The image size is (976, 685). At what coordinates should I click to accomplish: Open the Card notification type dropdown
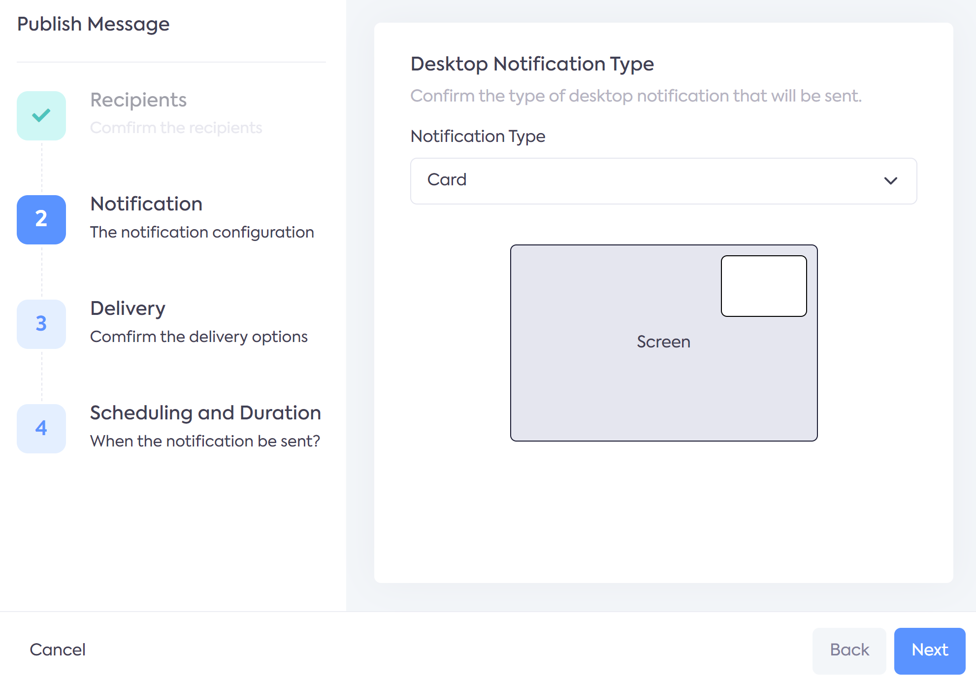pos(663,181)
